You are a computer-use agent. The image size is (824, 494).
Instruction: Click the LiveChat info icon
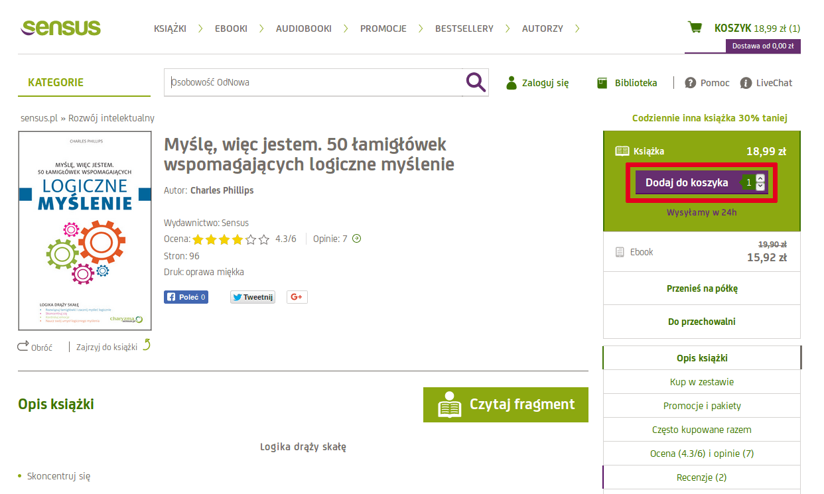click(746, 83)
